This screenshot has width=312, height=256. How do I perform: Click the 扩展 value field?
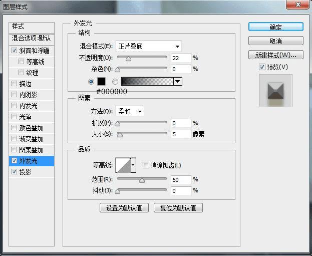181,123
